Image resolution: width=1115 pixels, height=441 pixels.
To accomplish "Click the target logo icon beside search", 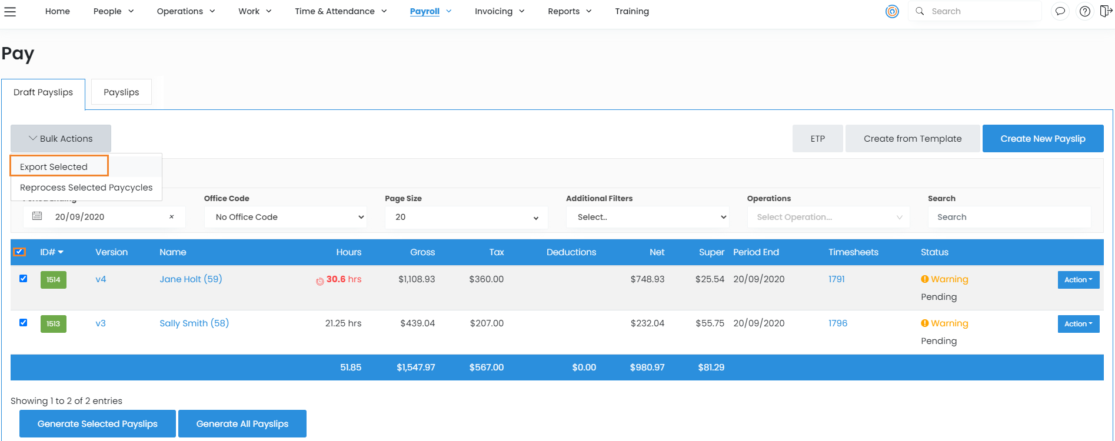I will [x=892, y=11].
